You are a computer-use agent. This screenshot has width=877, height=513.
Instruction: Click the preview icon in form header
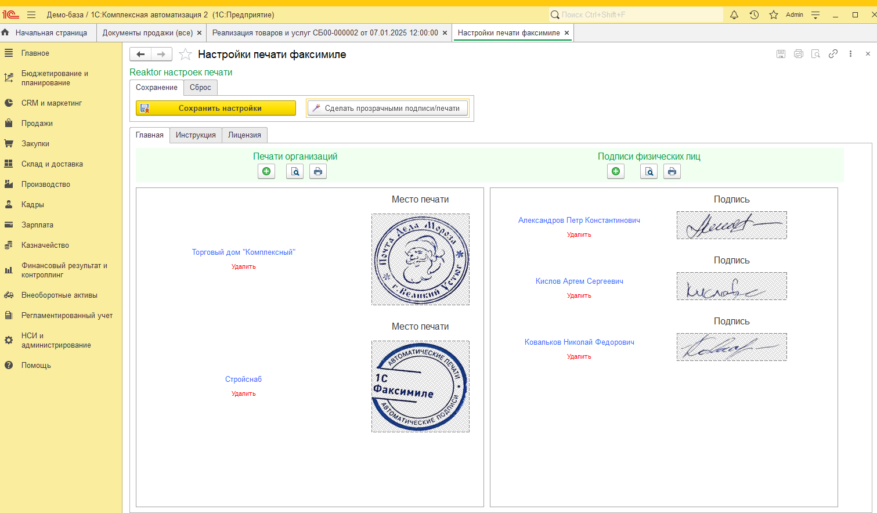click(x=815, y=54)
